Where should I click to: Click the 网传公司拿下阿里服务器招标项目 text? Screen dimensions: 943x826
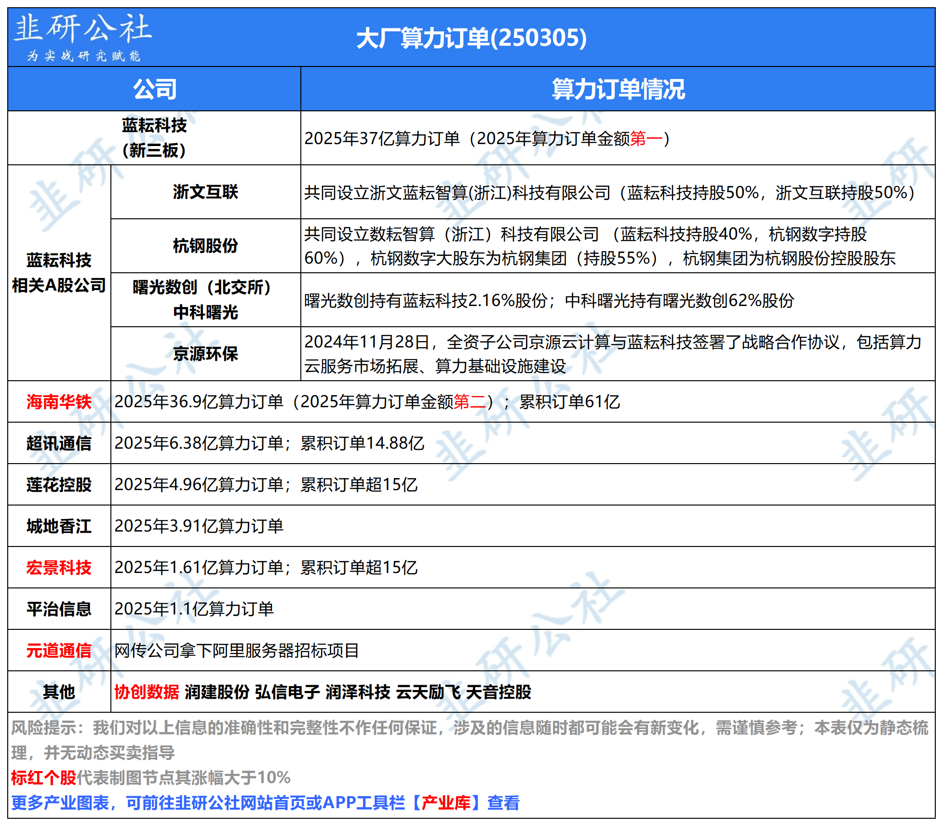(237, 651)
